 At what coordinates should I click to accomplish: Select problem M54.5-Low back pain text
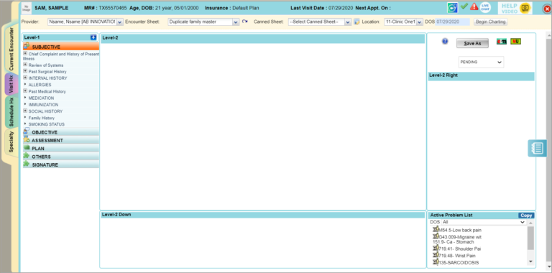[x=460, y=230]
